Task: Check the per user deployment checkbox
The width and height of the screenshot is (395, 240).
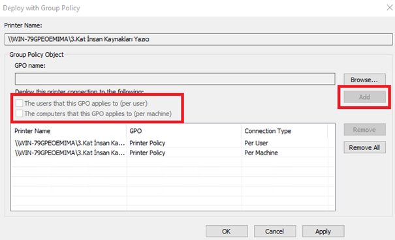Action: 19,103
